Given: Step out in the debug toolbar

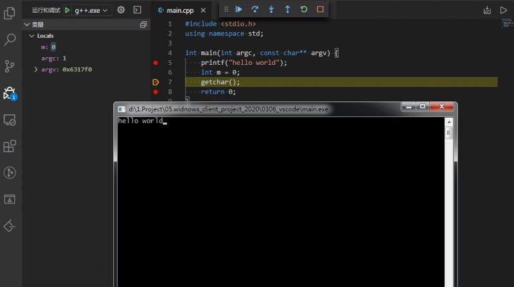Looking at the screenshot, I should [x=287, y=10].
